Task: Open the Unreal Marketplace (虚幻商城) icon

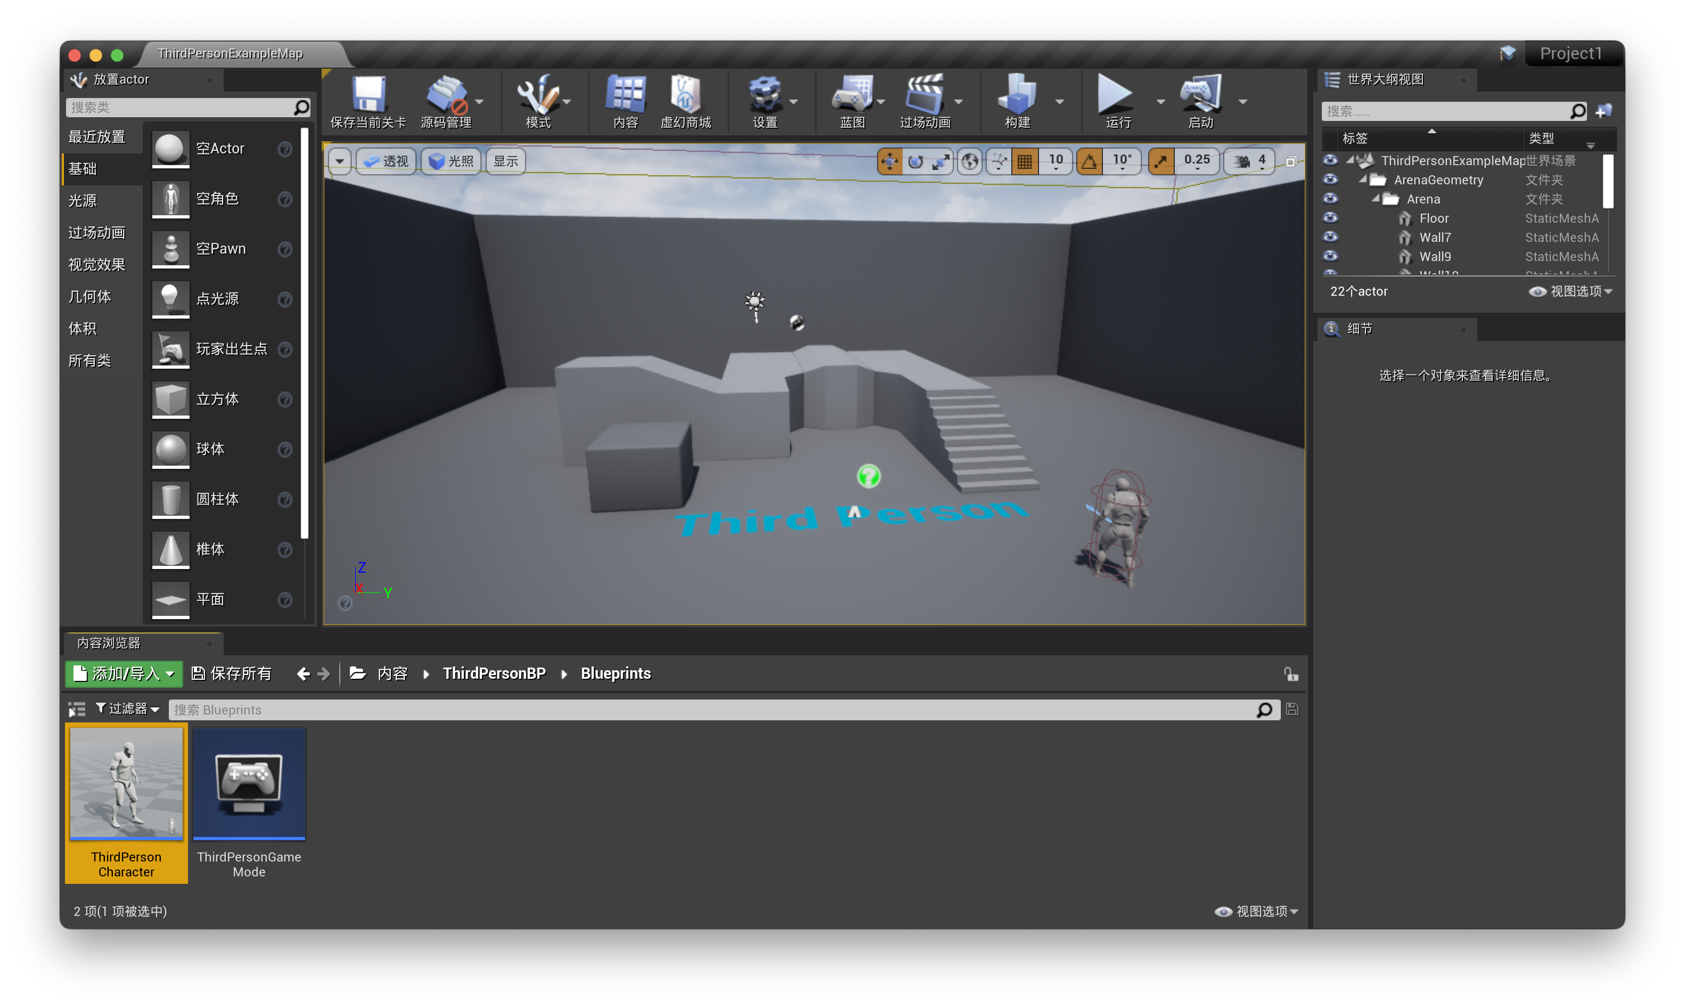Action: (x=686, y=94)
